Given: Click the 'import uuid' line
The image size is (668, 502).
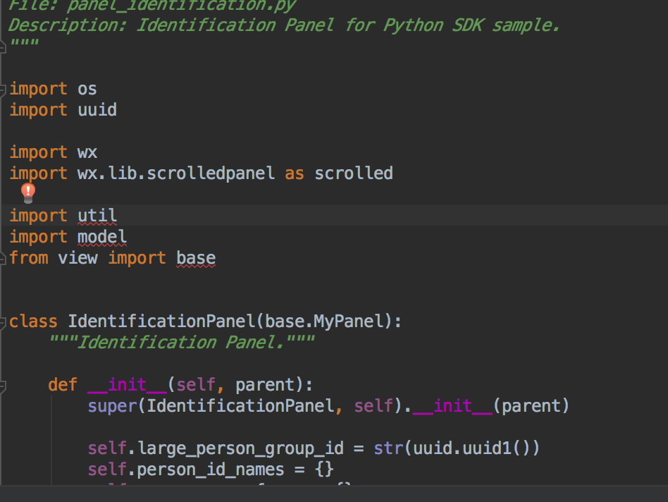Looking at the screenshot, I should click(x=63, y=110).
